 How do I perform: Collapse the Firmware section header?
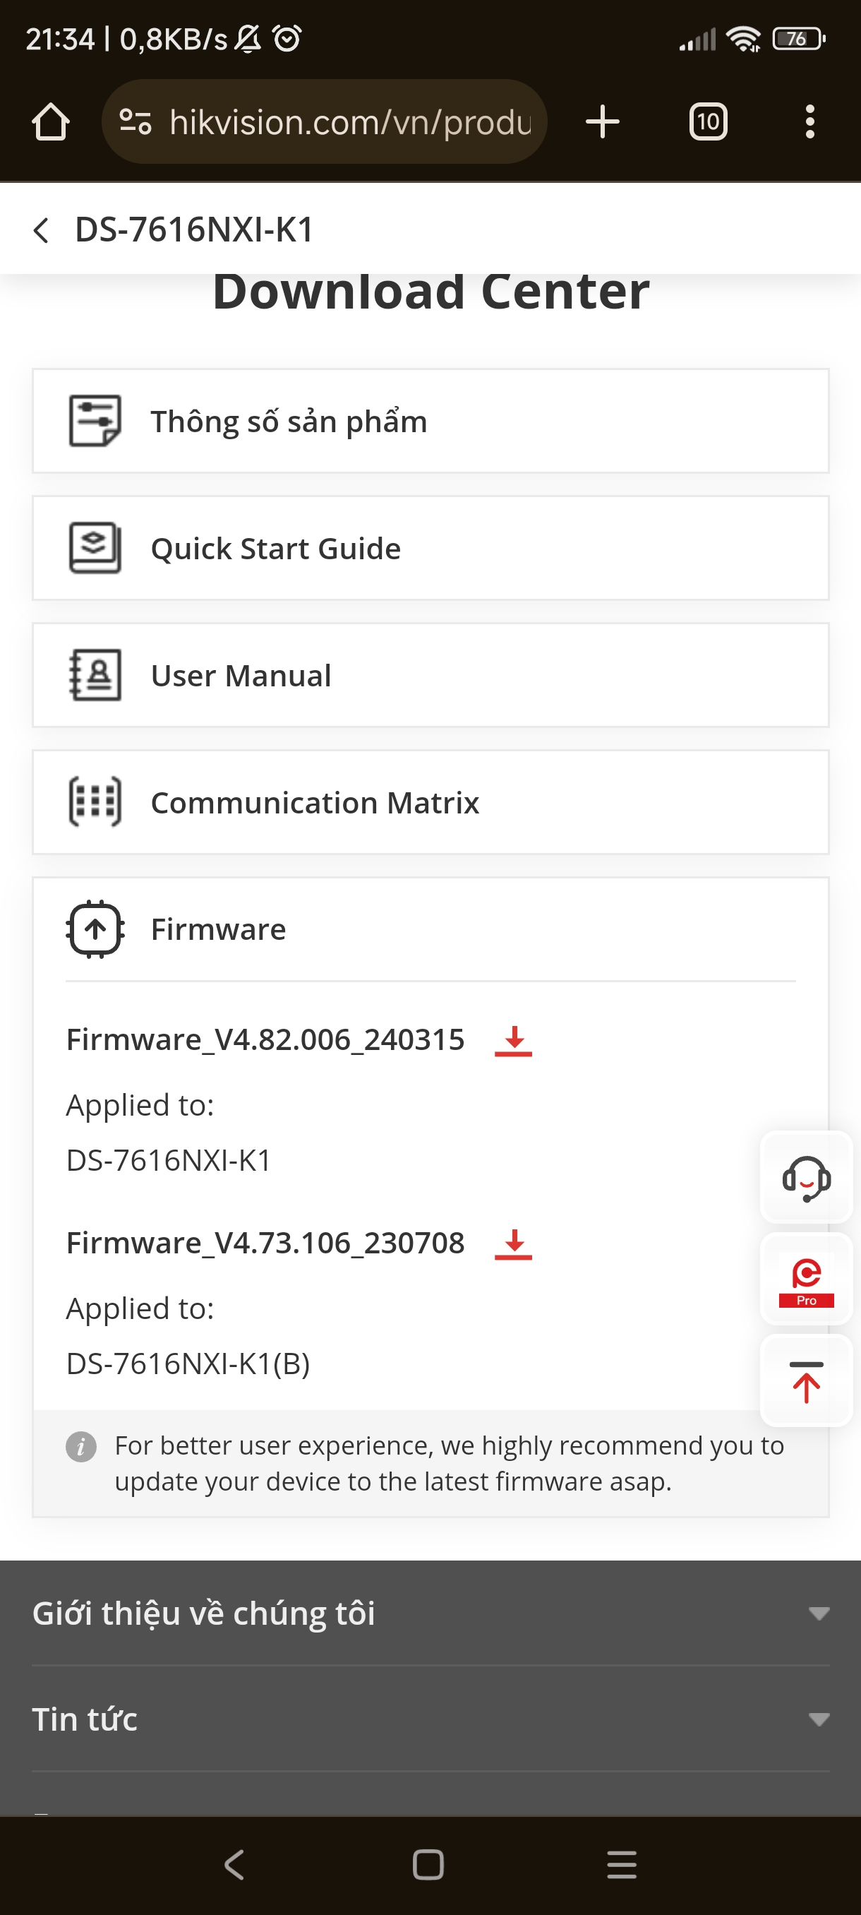pos(430,929)
